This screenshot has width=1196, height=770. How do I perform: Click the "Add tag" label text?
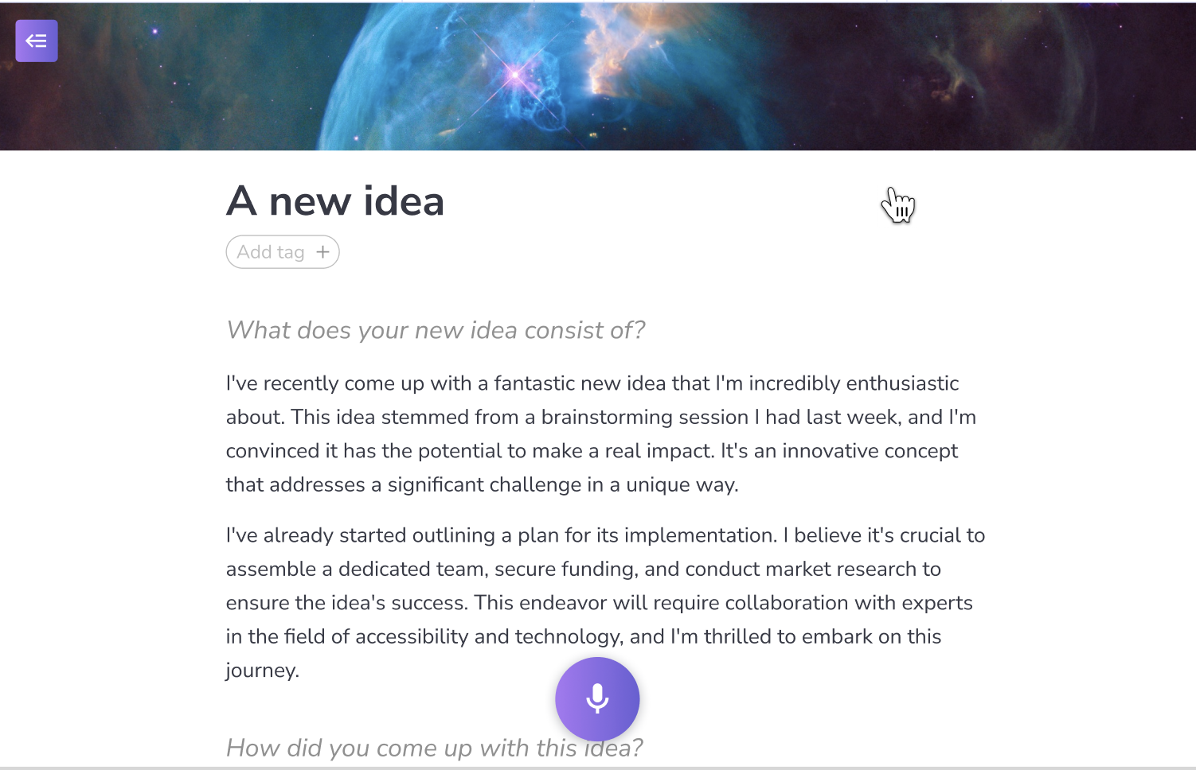pyautogui.click(x=271, y=252)
